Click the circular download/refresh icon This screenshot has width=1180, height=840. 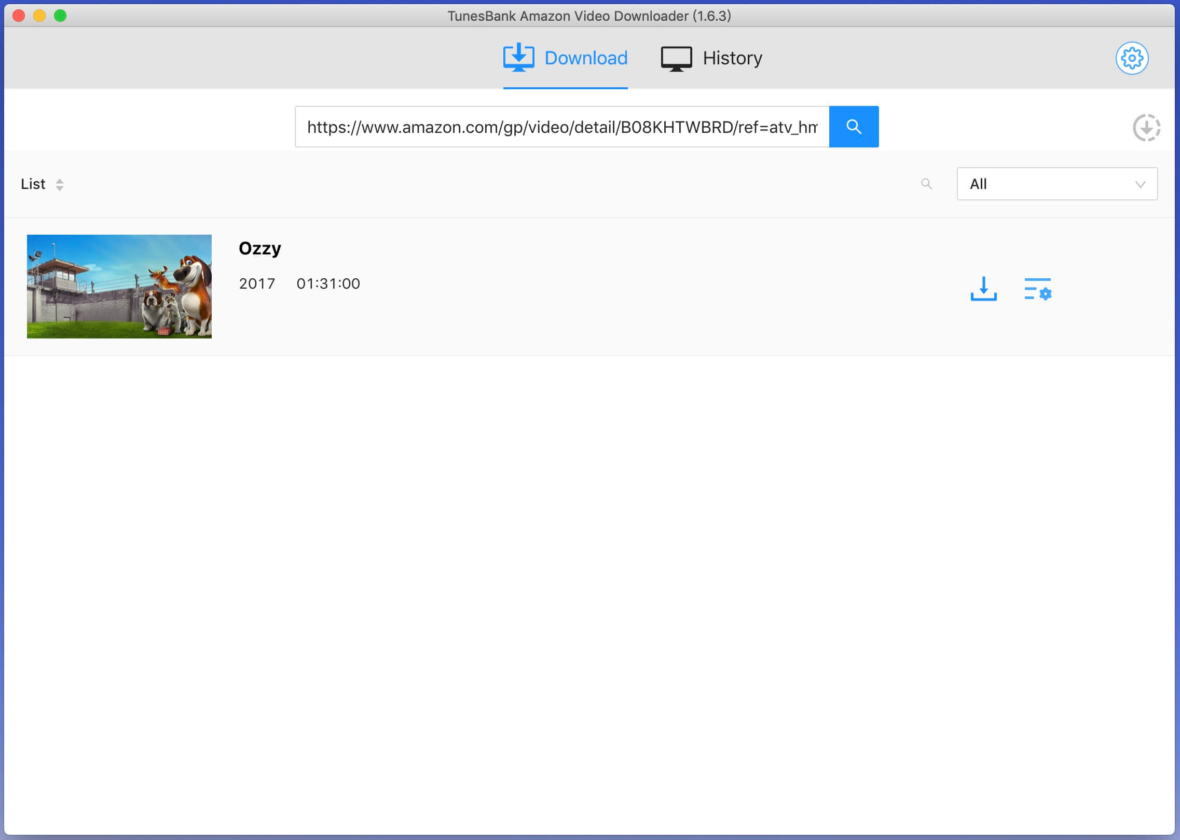click(x=1147, y=126)
